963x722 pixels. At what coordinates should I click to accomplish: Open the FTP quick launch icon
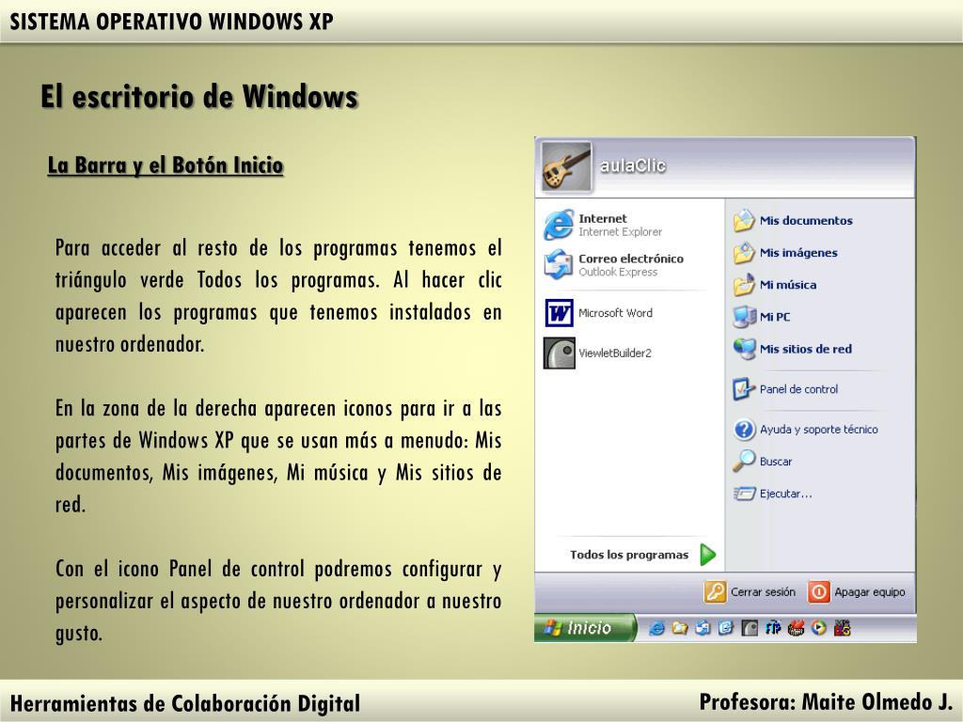click(773, 628)
